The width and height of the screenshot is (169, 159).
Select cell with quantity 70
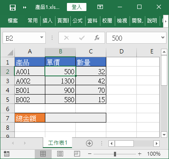coord(91,90)
